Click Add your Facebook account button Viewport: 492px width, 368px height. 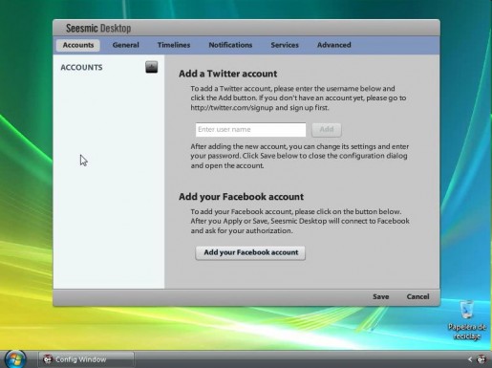250,252
